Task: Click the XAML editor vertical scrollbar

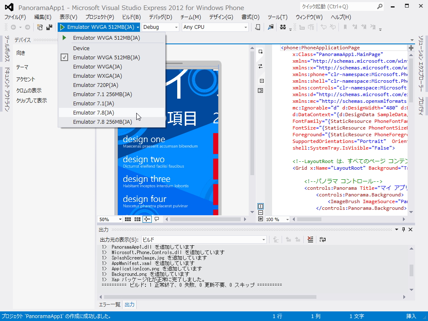Action: pos(411,133)
